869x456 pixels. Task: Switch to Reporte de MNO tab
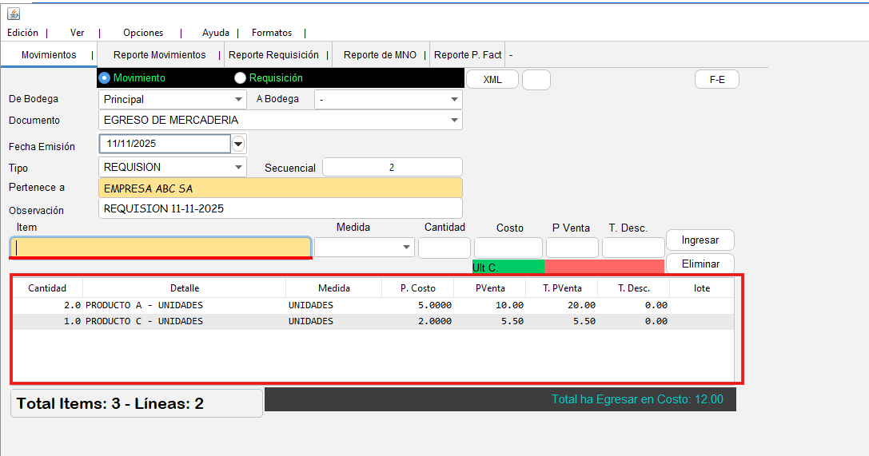pos(380,55)
